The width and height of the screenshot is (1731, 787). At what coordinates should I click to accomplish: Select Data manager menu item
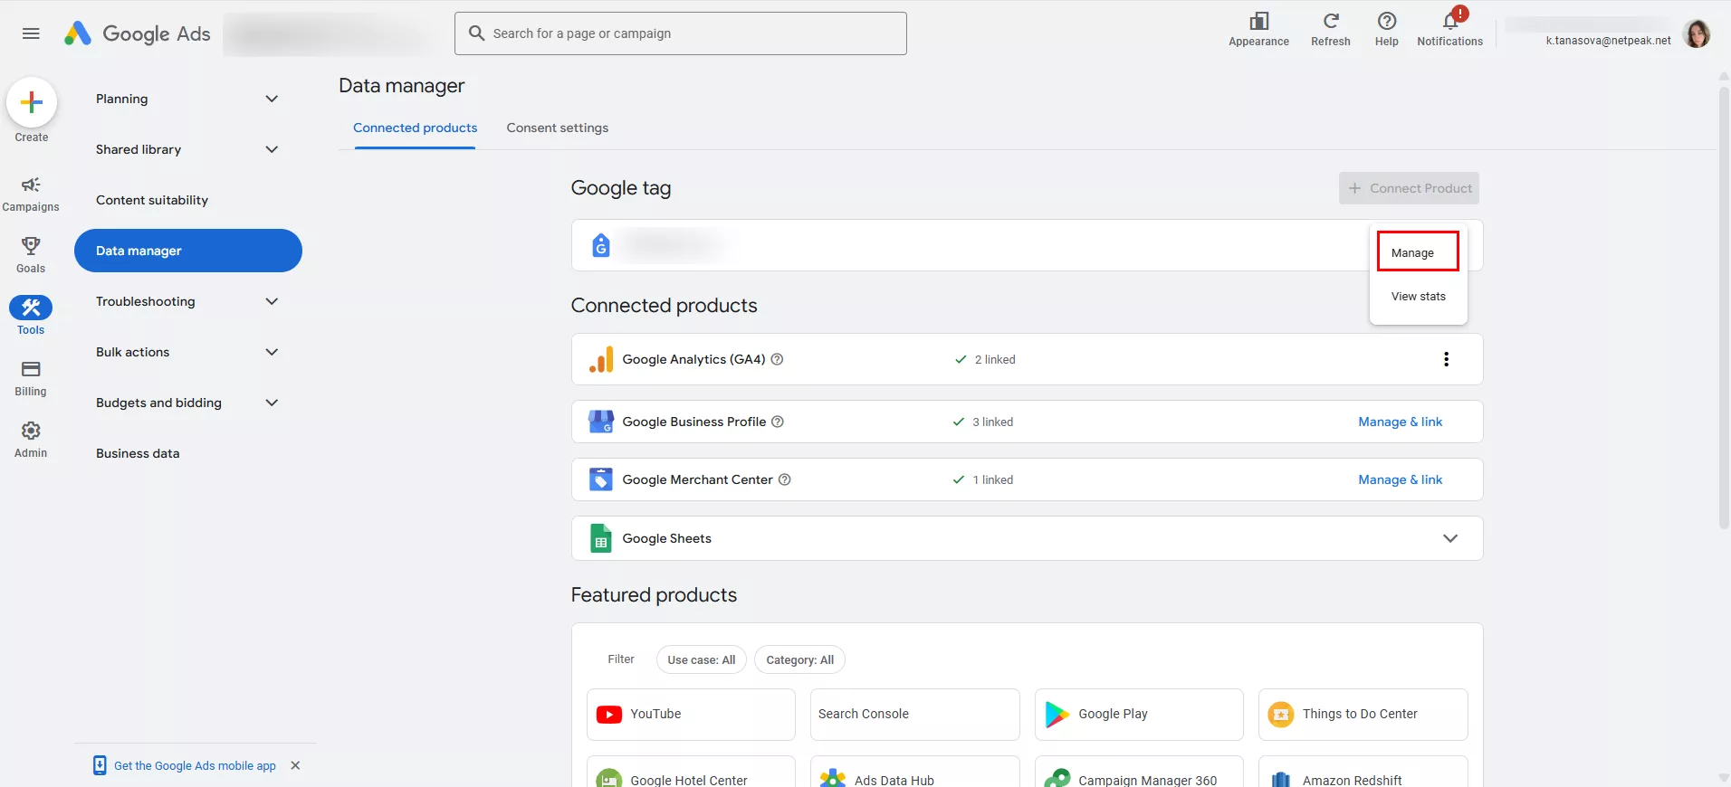tap(188, 251)
